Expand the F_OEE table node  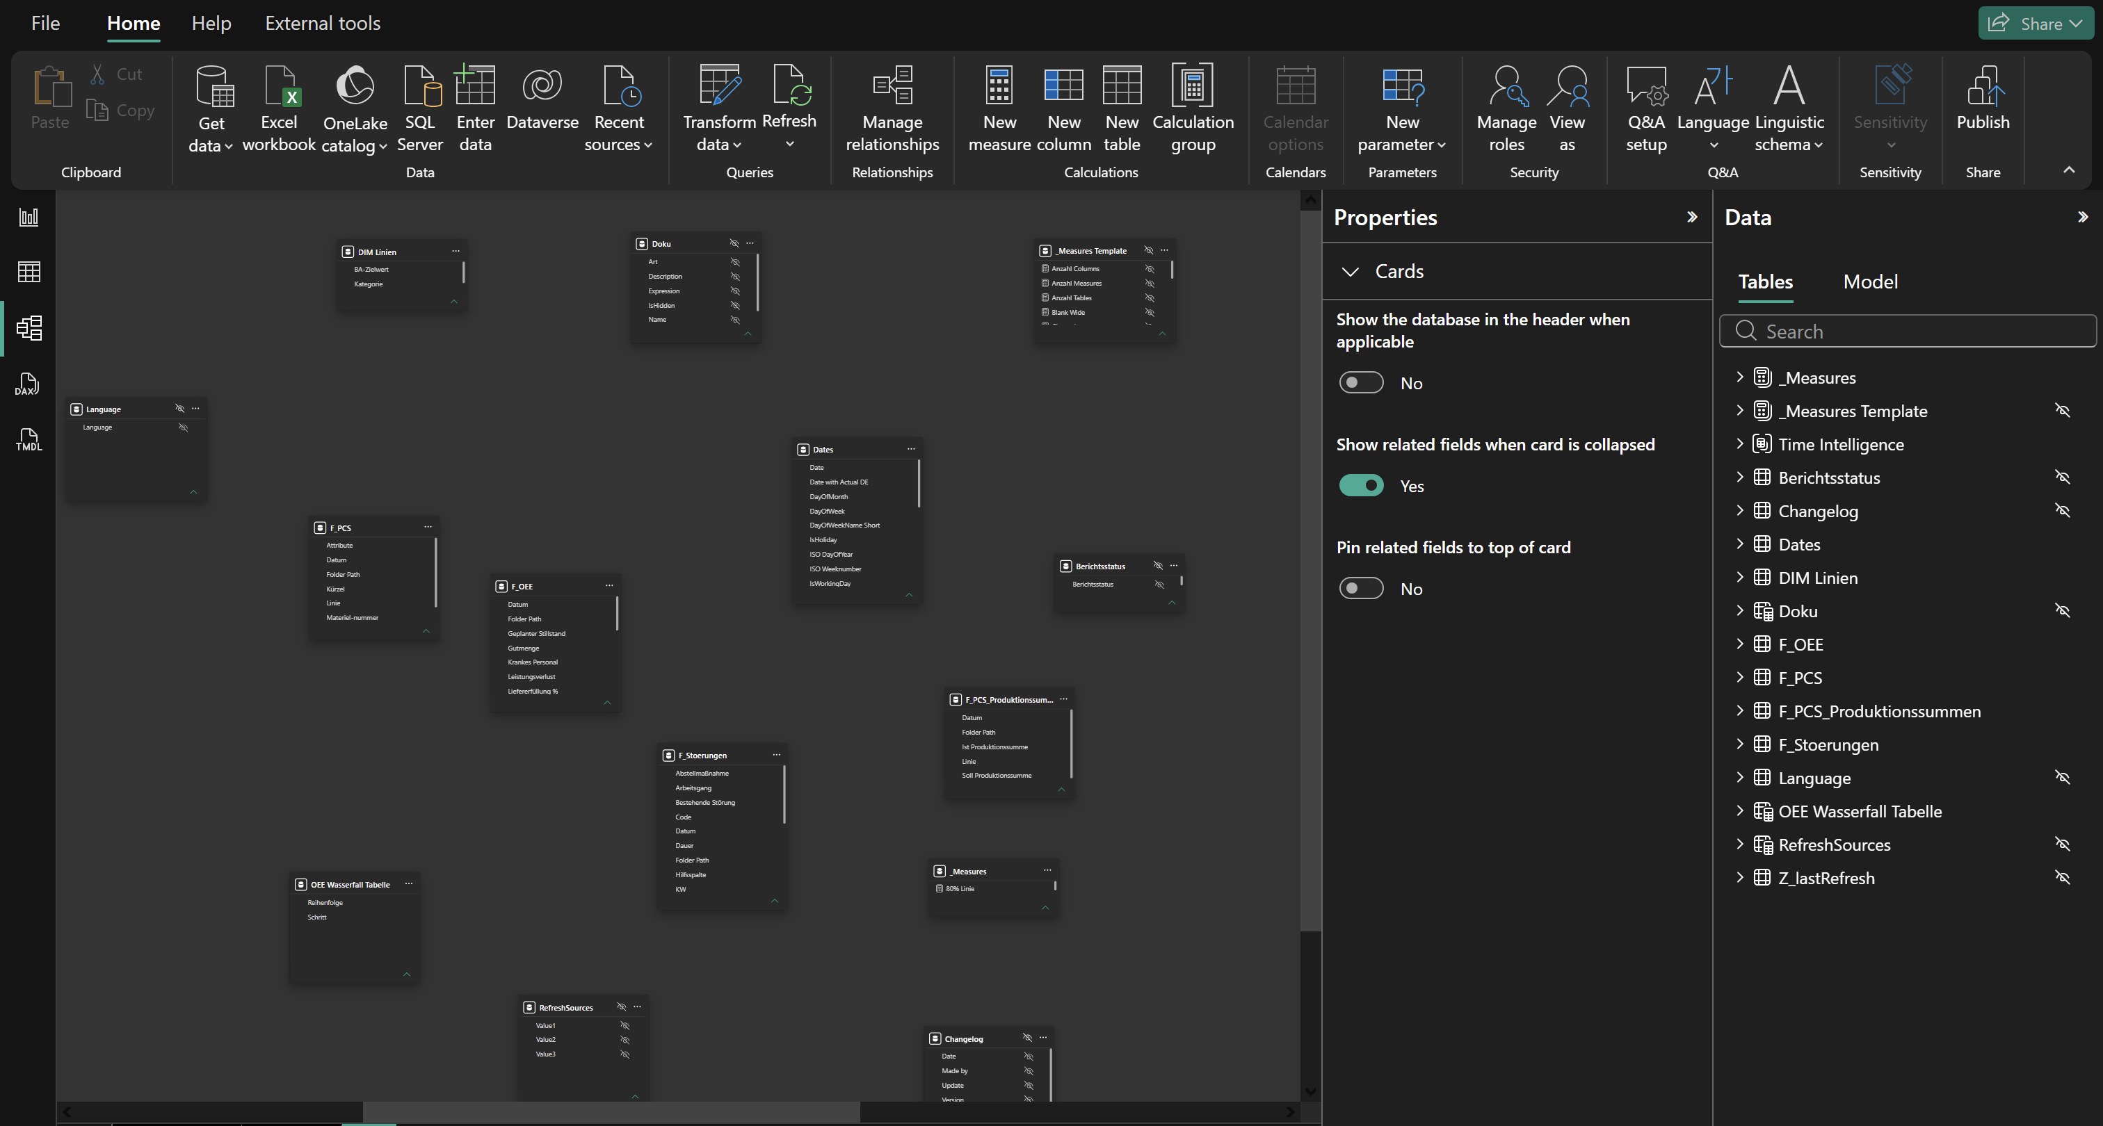pos(1740,644)
